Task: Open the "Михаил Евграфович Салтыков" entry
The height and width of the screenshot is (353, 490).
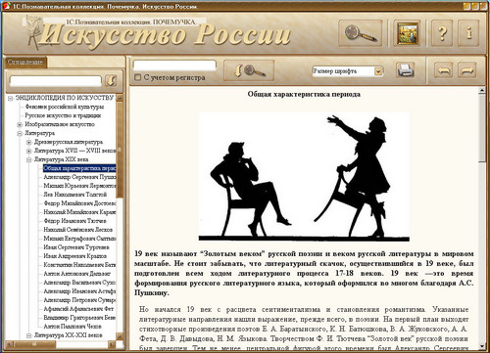Action: (x=80, y=239)
